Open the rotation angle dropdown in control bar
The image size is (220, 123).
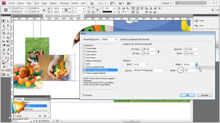coord(84,8)
